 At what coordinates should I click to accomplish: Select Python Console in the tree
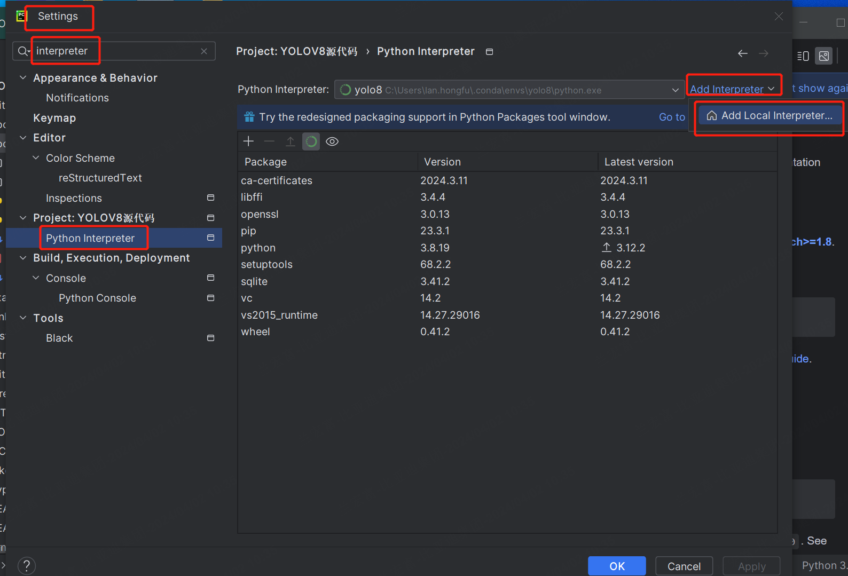pyautogui.click(x=97, y=298)
